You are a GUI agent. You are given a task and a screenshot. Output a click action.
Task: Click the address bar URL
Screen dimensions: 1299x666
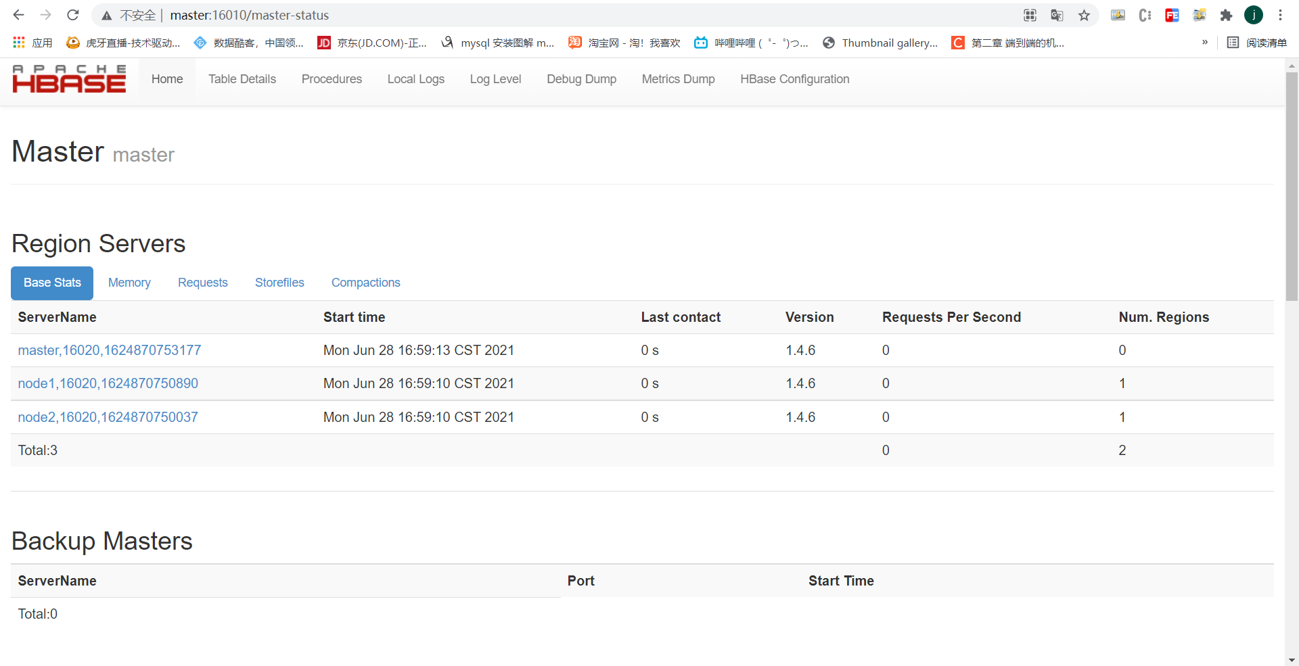(250, 15)
